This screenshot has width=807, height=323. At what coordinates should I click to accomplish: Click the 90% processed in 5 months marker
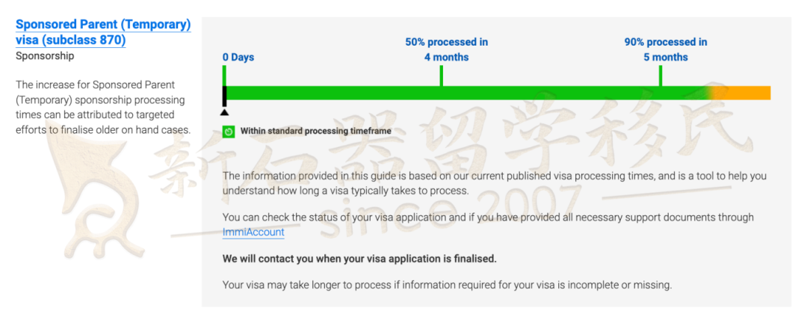(666, 49)
